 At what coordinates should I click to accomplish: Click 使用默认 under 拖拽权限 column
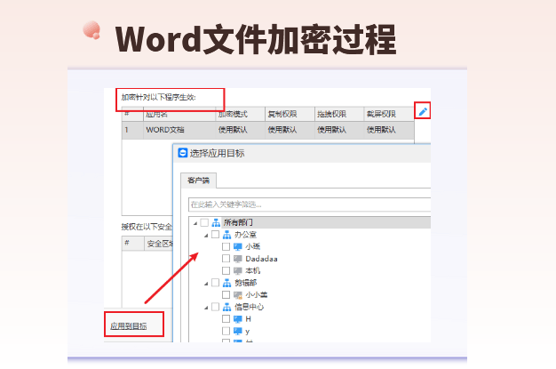(331, 130)
